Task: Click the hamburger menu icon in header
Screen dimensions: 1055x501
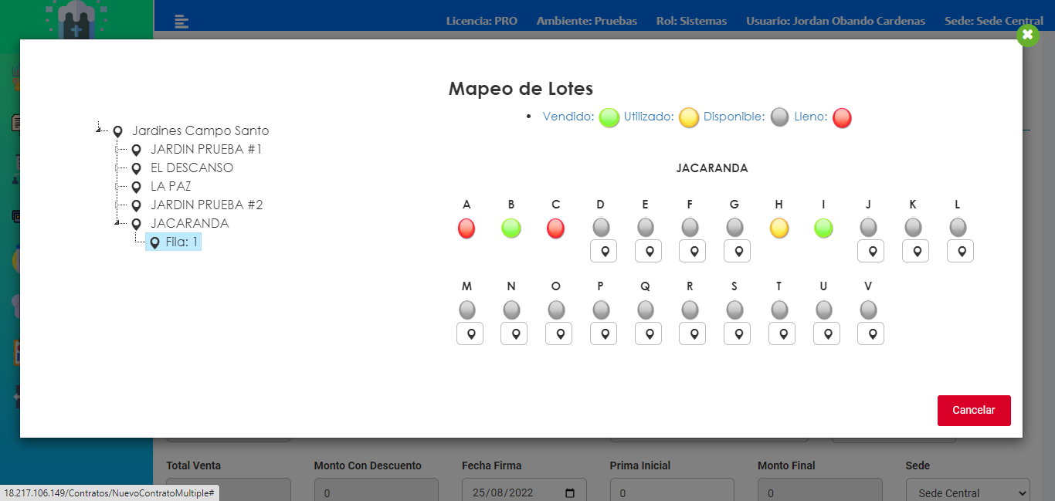Action: pos(181,21)
